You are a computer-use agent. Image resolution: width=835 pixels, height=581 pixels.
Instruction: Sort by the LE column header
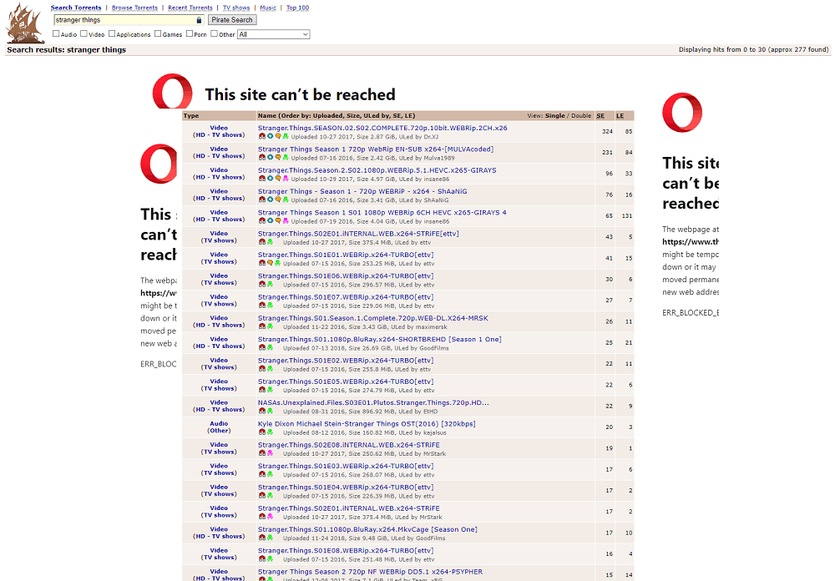coord(620,115)
